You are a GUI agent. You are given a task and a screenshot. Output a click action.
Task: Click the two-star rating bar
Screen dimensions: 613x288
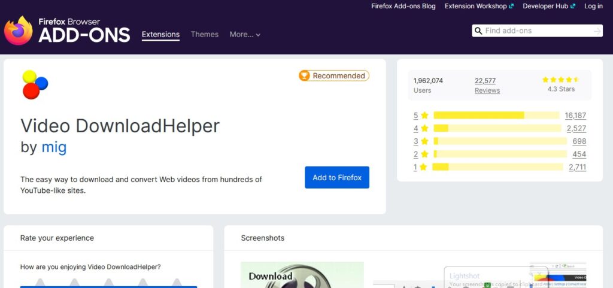pyautogui.click(x=500, y=154)
